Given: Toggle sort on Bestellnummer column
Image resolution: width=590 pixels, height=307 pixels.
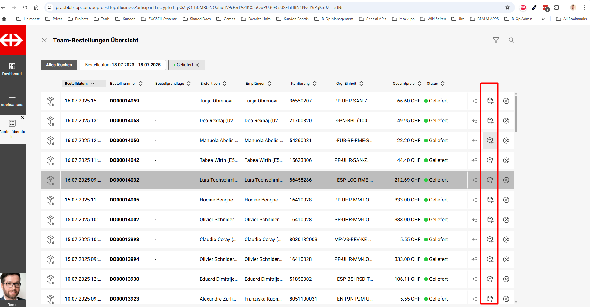Looking at the screenshot, I should 141,84.
